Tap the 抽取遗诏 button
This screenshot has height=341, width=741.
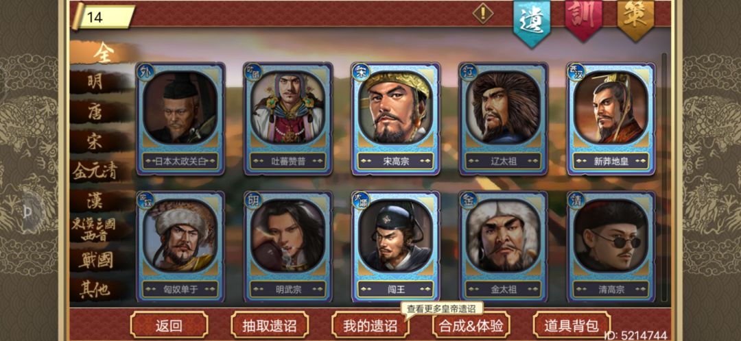[270, 325]
